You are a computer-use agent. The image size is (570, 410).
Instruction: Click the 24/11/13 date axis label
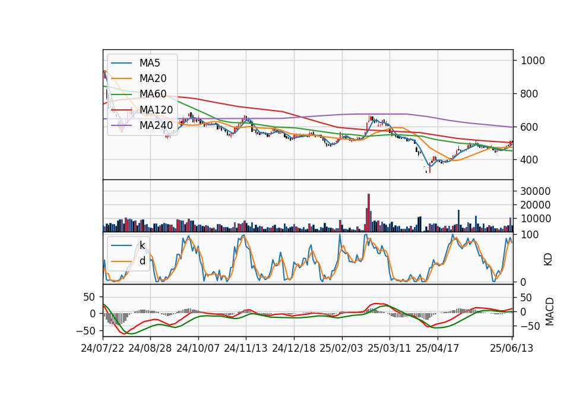click(246, 348)
